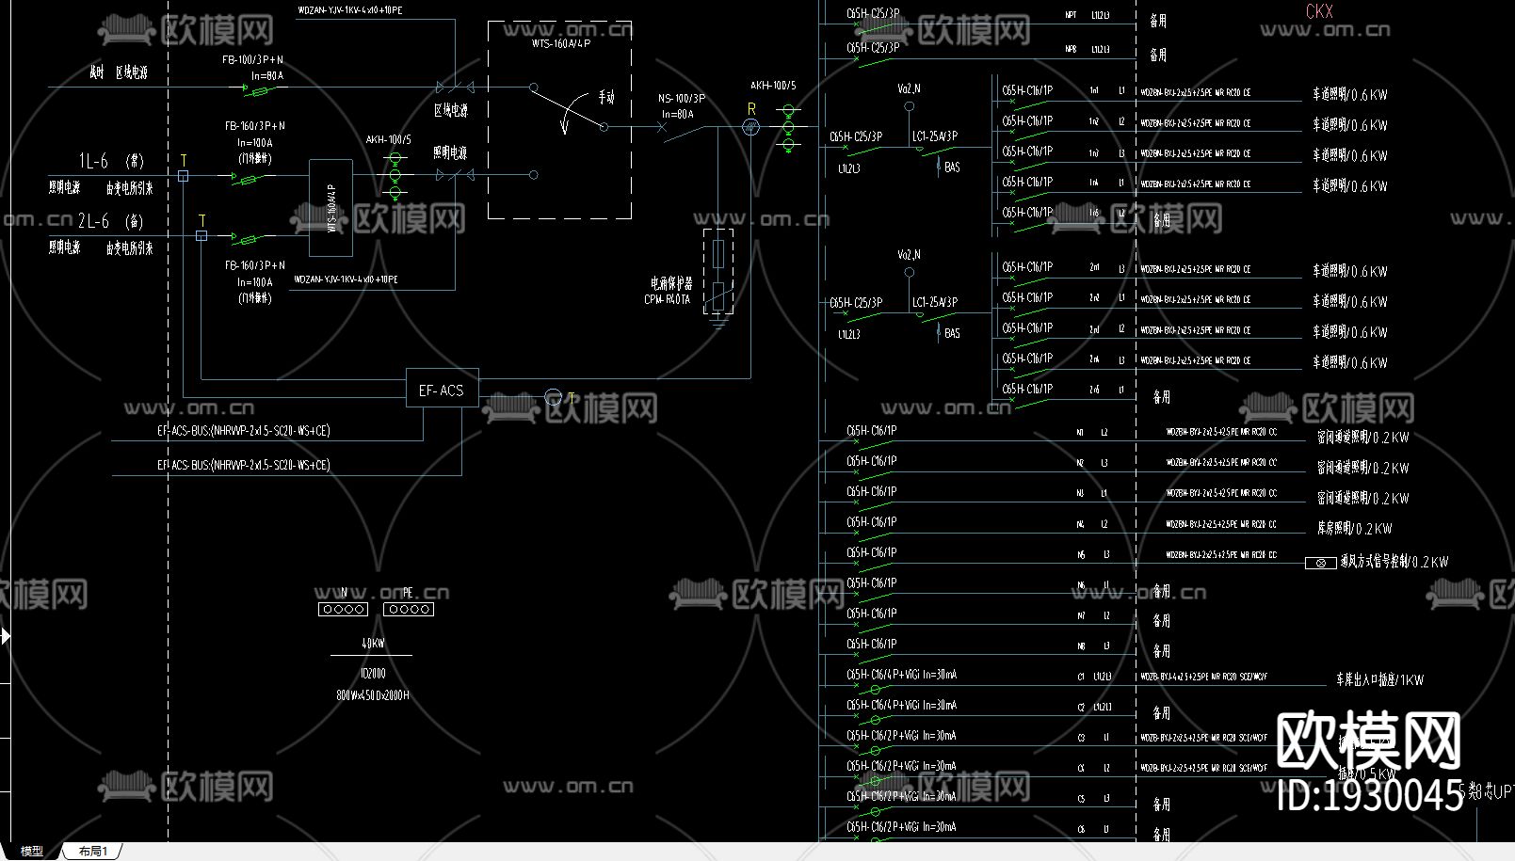1515x861 pixels.
Task: Click the circle meter right of EF-ACS
Action: (x=554, y=398)
